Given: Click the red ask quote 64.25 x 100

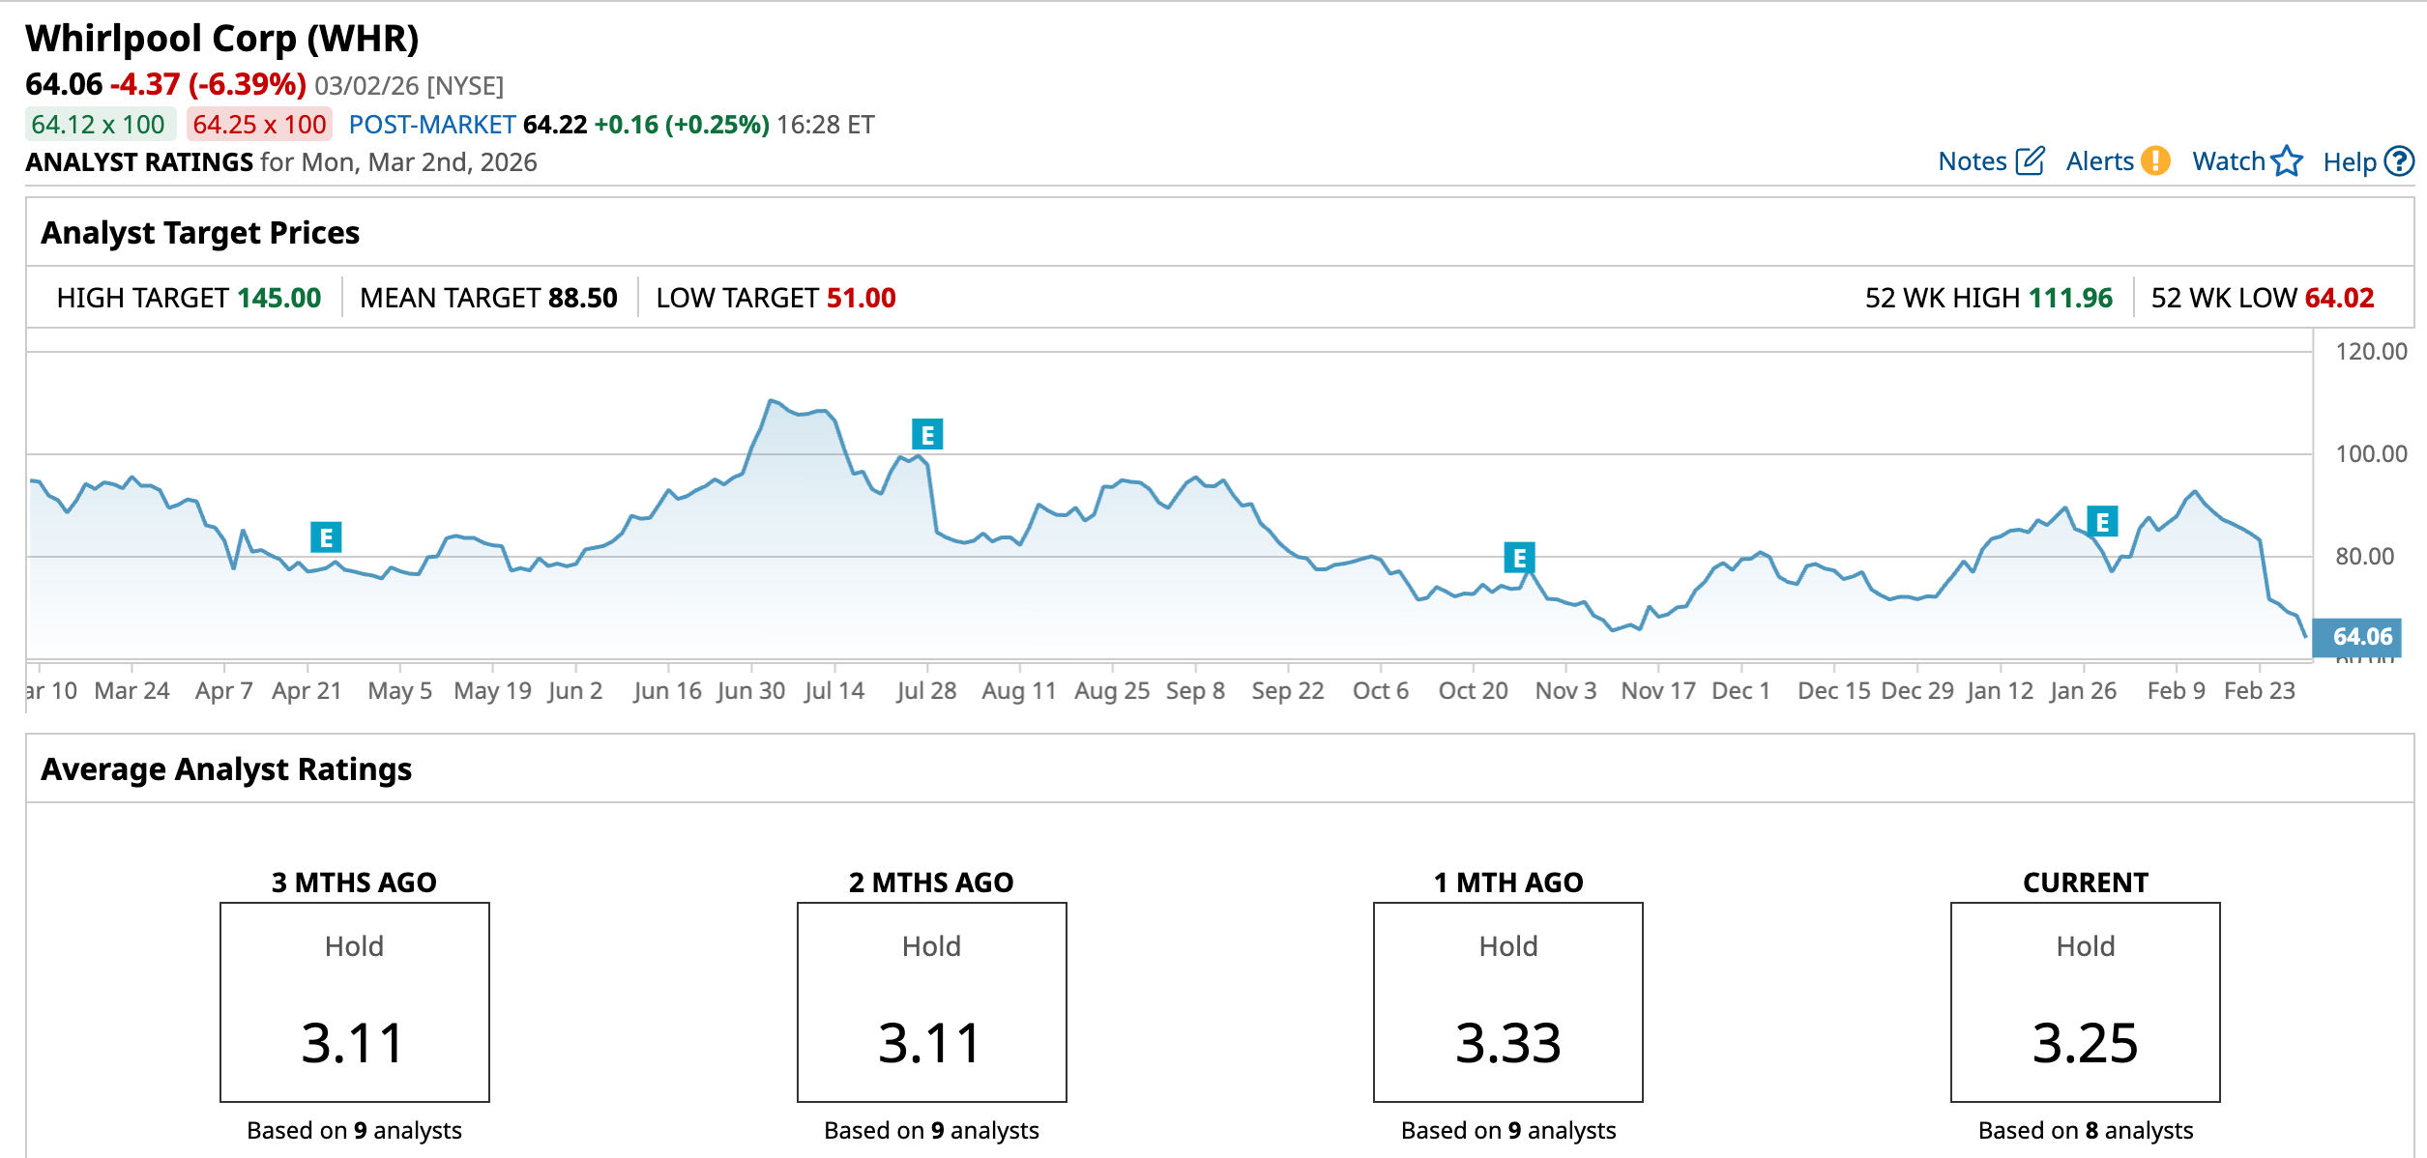Looking at the screenshot, I should [x=259, y=125].
